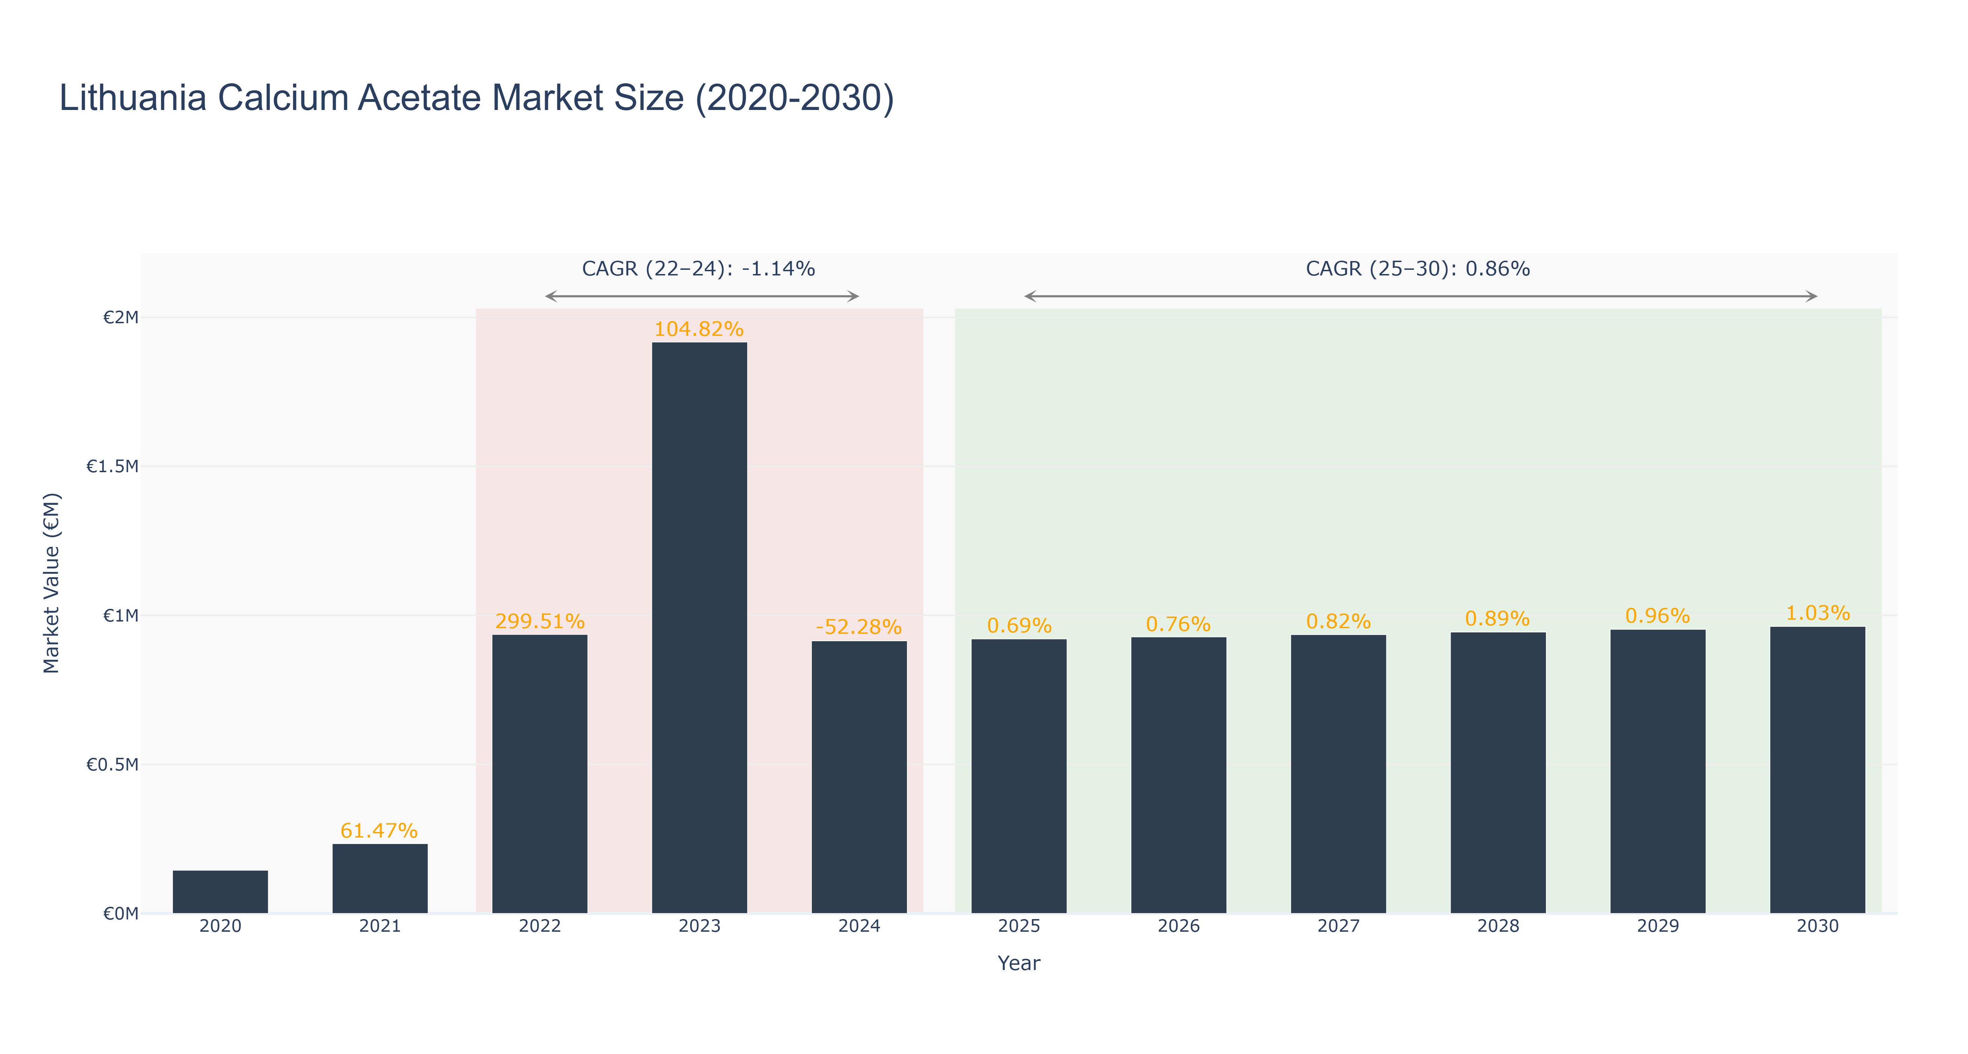Select the 104.82% label above 2023

pyautogui.click(x=698, y=329)
